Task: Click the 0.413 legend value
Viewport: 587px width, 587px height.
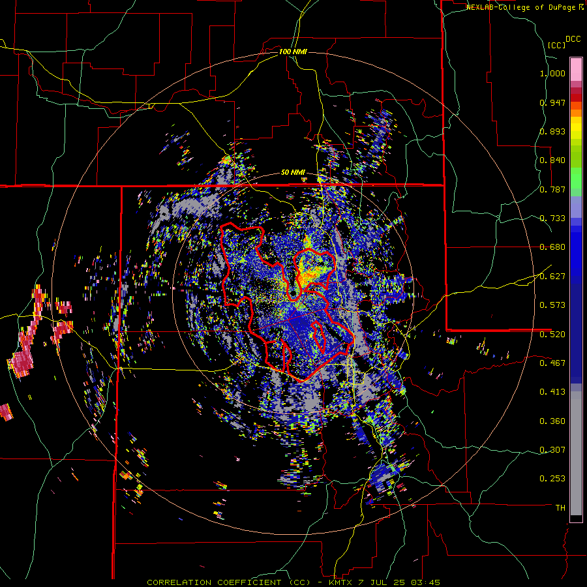Action: pos(552,392)
